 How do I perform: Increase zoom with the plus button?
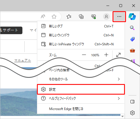pos(106,55)
